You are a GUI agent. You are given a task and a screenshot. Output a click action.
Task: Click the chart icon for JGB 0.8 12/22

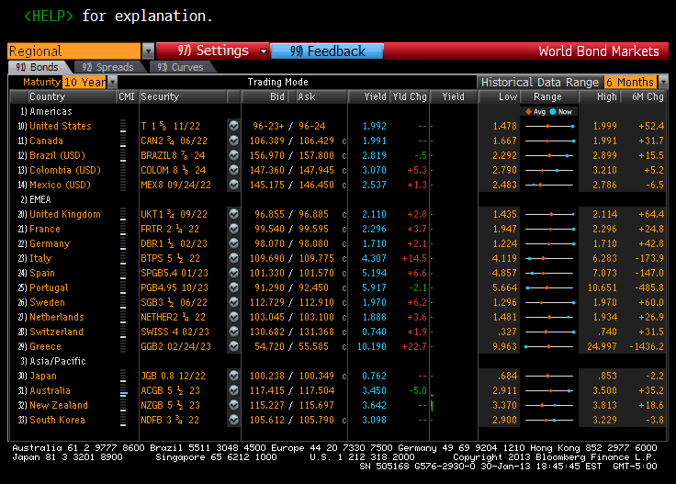click(233, 376)
